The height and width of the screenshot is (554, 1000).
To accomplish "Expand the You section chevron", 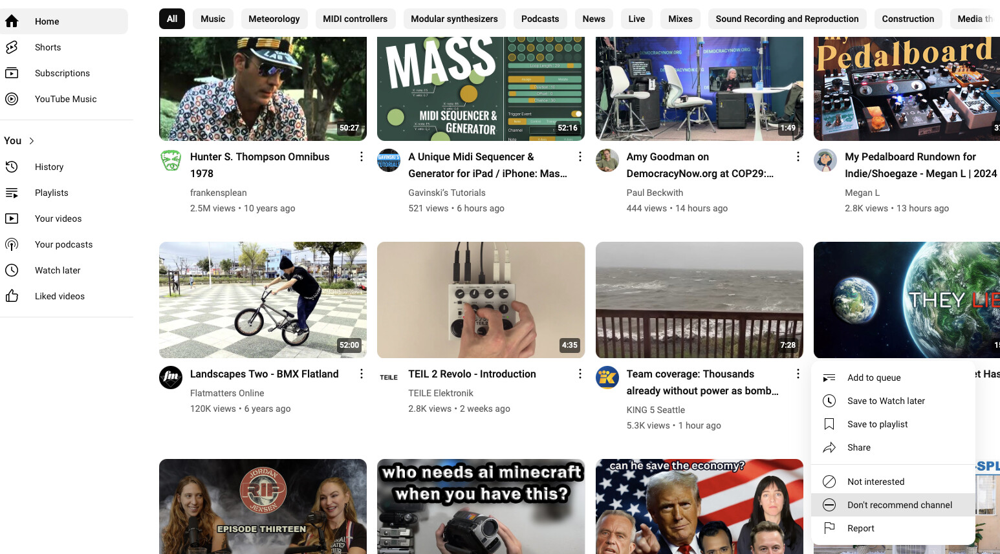I will coord(31,141).
